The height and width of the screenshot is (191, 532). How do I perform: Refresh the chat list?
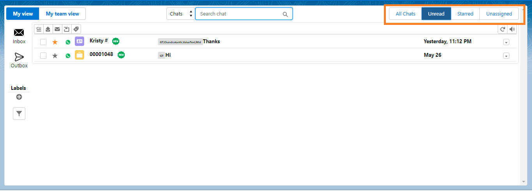tap(503, 29)
